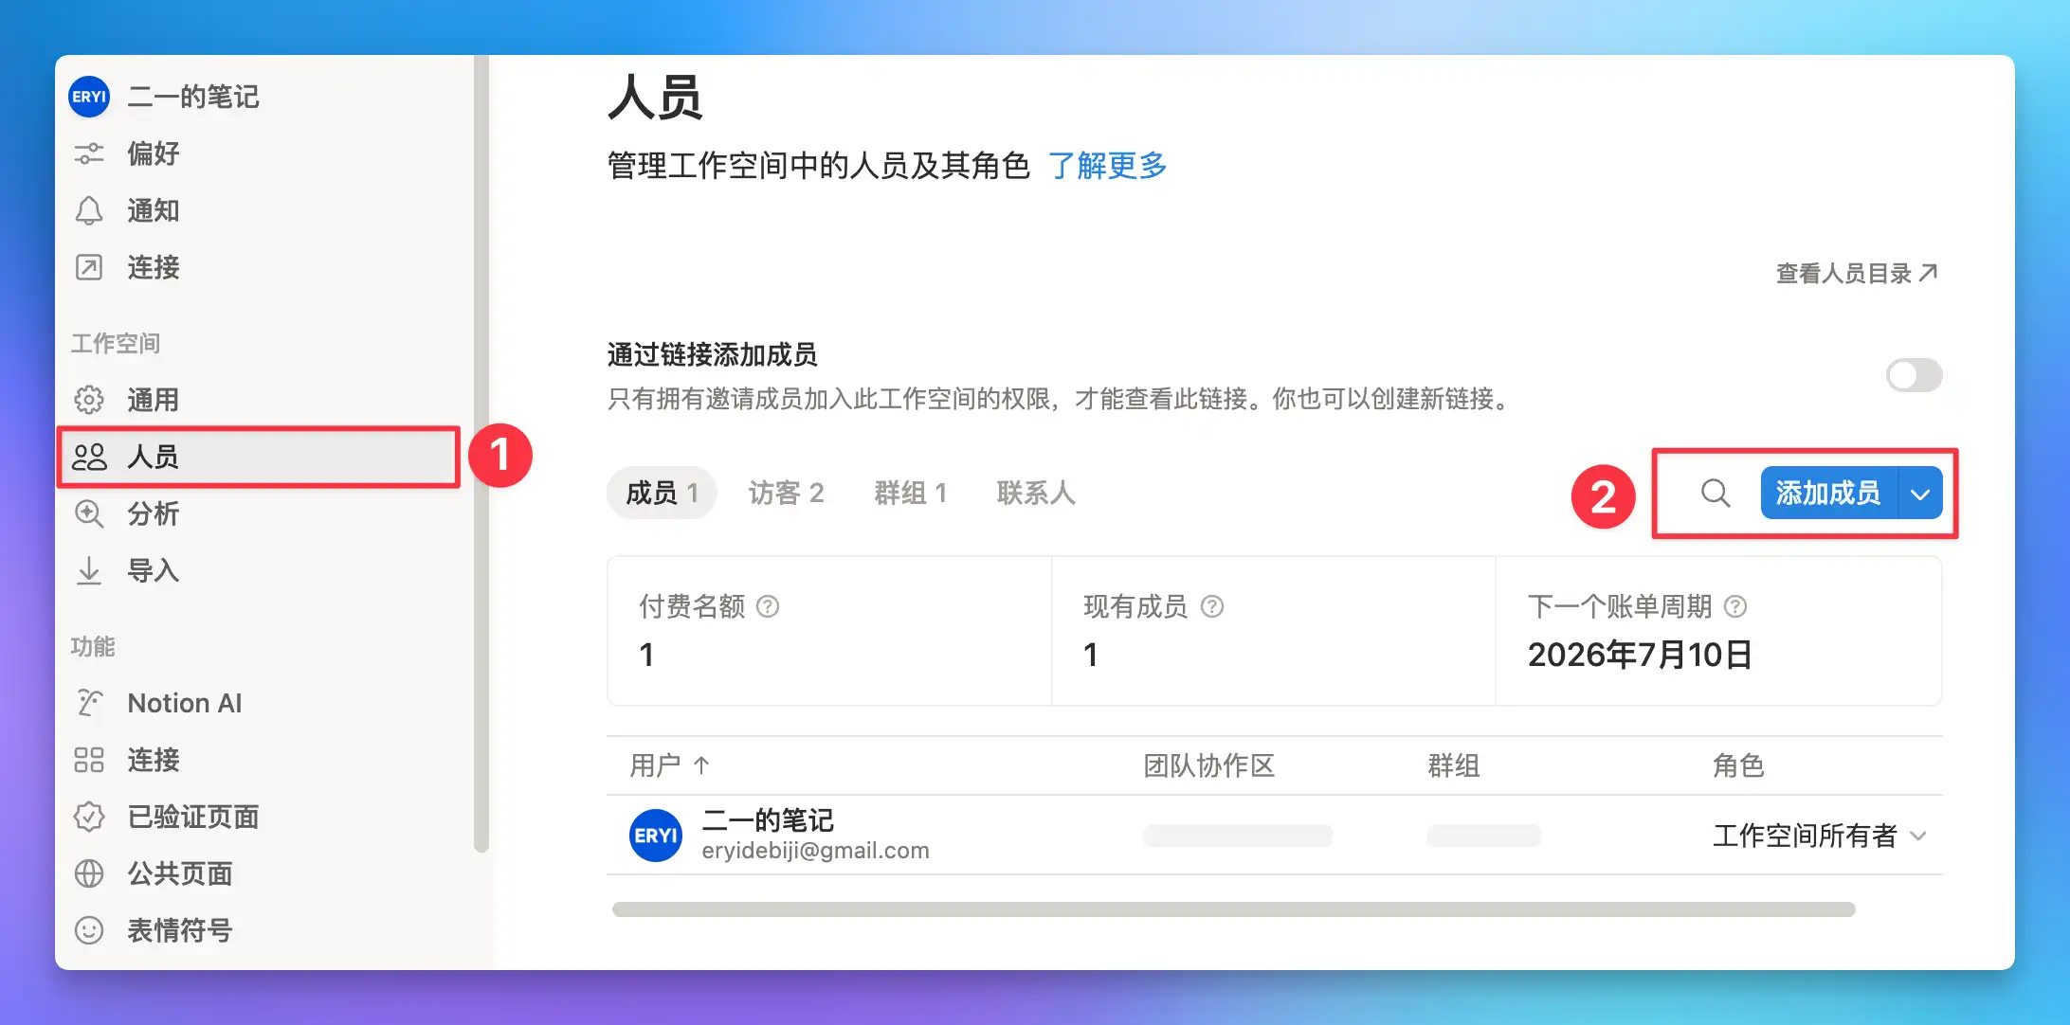Switch to the 访客 tab
This screenshot has width=2070, height=1025.
(785, 493)
